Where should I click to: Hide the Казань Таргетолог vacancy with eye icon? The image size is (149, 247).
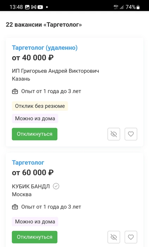(x=114, y=134)
